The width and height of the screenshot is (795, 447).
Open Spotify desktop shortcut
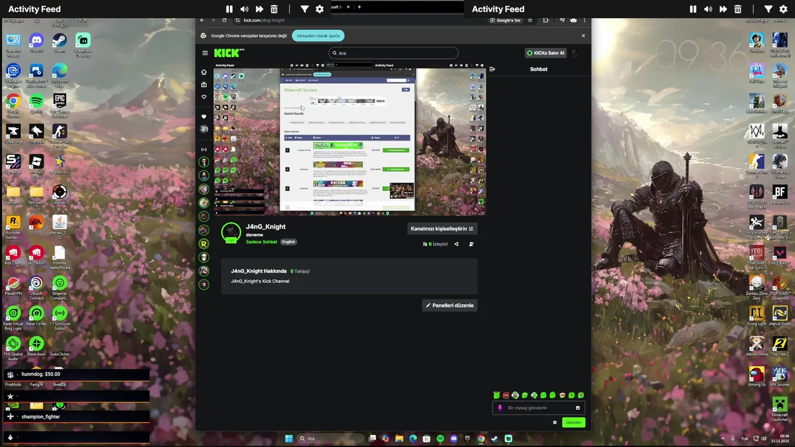[x=37, y=104]
